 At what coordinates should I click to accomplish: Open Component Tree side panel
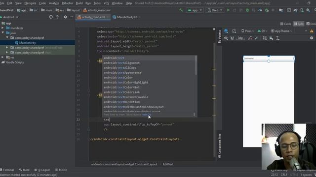point(219,146)
